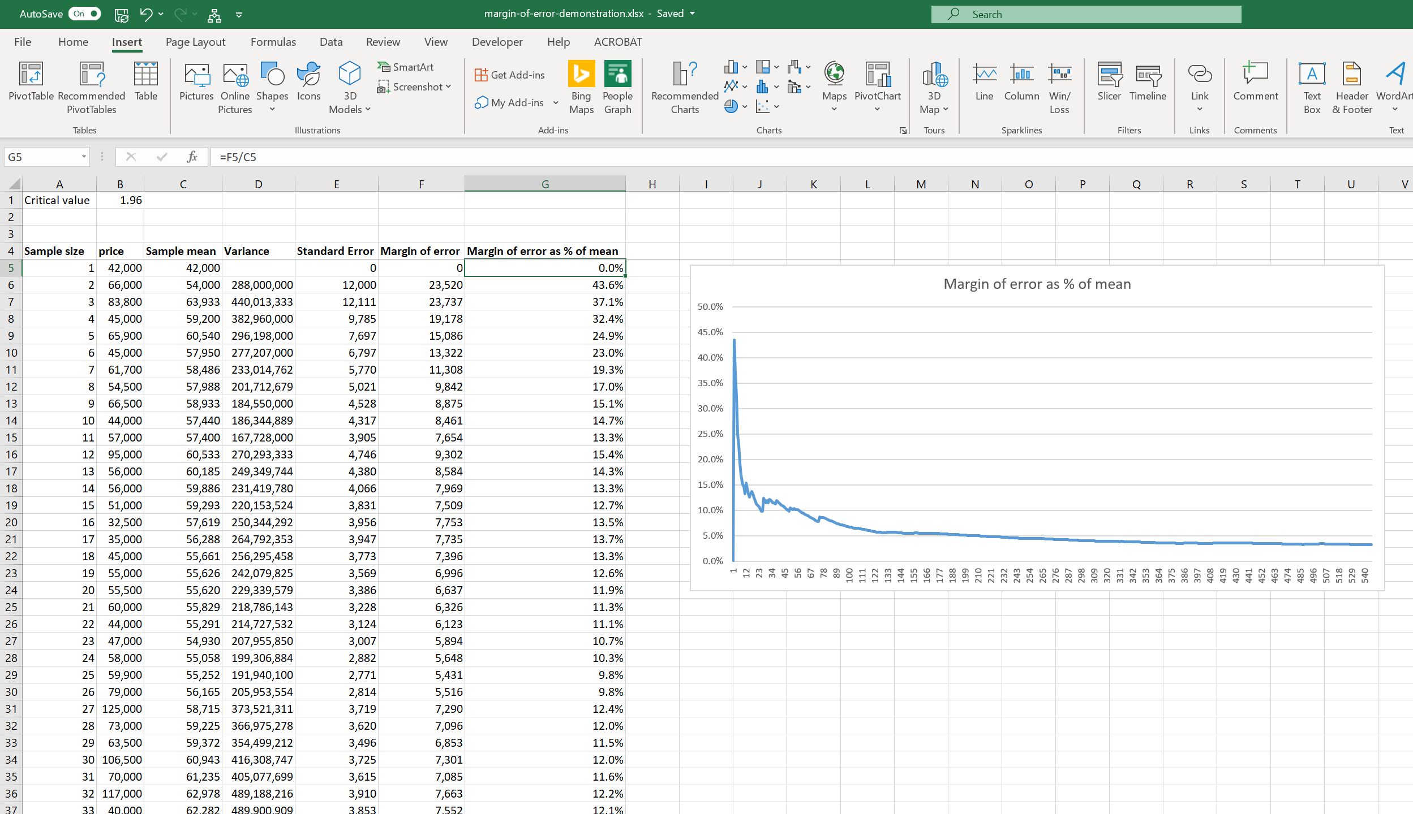Screen dimensions: 1413x814
Task: Click Get Add-ins button
Action: point(510,75)
